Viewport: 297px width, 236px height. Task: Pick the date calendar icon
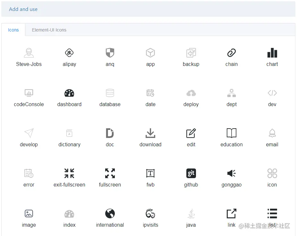coord(150,93)
